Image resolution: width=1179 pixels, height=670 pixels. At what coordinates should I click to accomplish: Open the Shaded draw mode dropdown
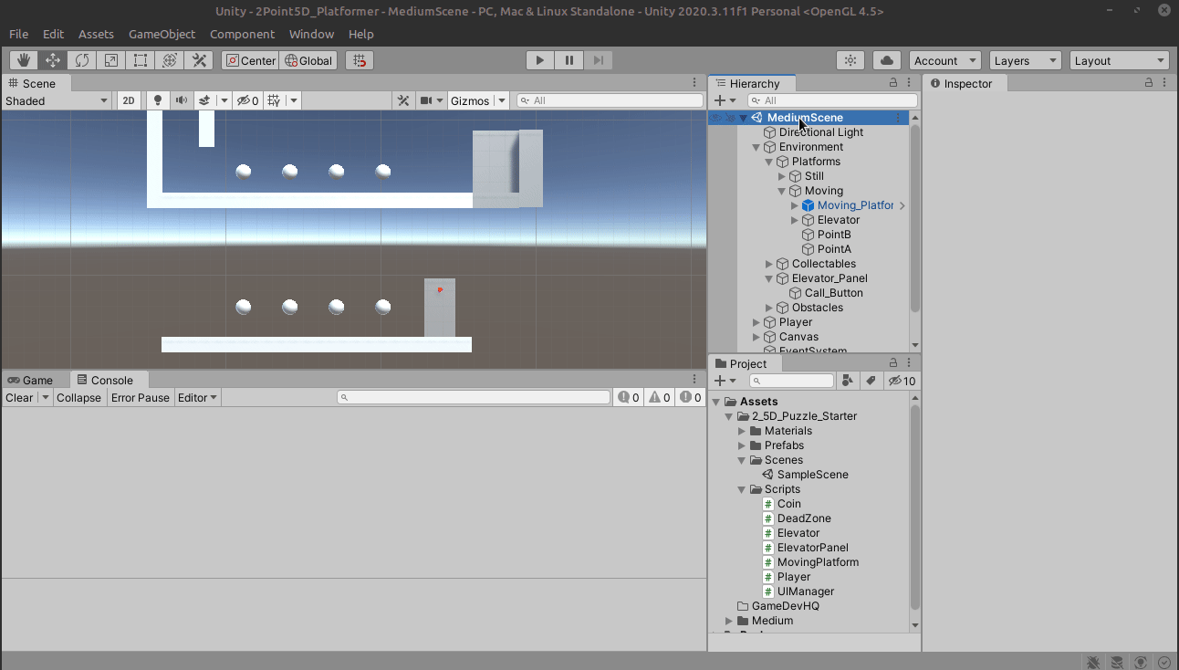pos(57,100)
